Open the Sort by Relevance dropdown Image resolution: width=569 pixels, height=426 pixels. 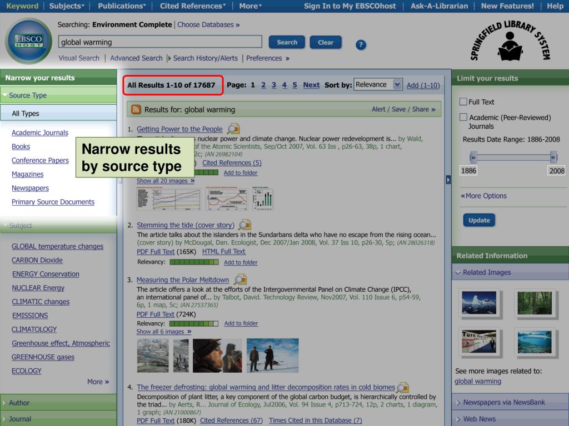click(378, 85)
